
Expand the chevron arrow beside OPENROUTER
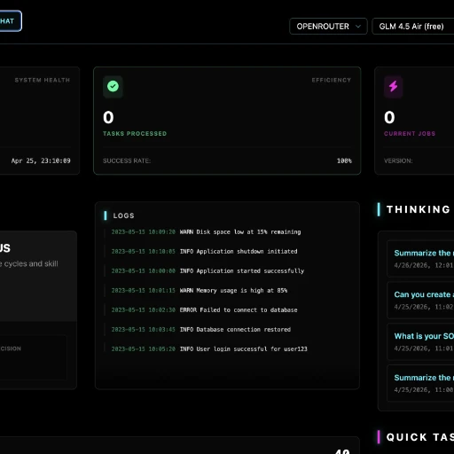click(x=358, y=27)
